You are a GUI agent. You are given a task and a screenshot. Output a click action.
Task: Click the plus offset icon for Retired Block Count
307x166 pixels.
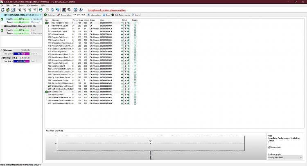(x=128, y=26)
